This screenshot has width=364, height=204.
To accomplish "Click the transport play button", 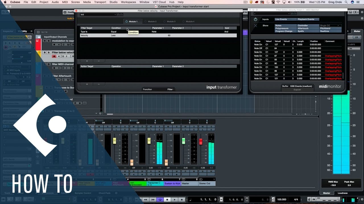I will (175, 199).
